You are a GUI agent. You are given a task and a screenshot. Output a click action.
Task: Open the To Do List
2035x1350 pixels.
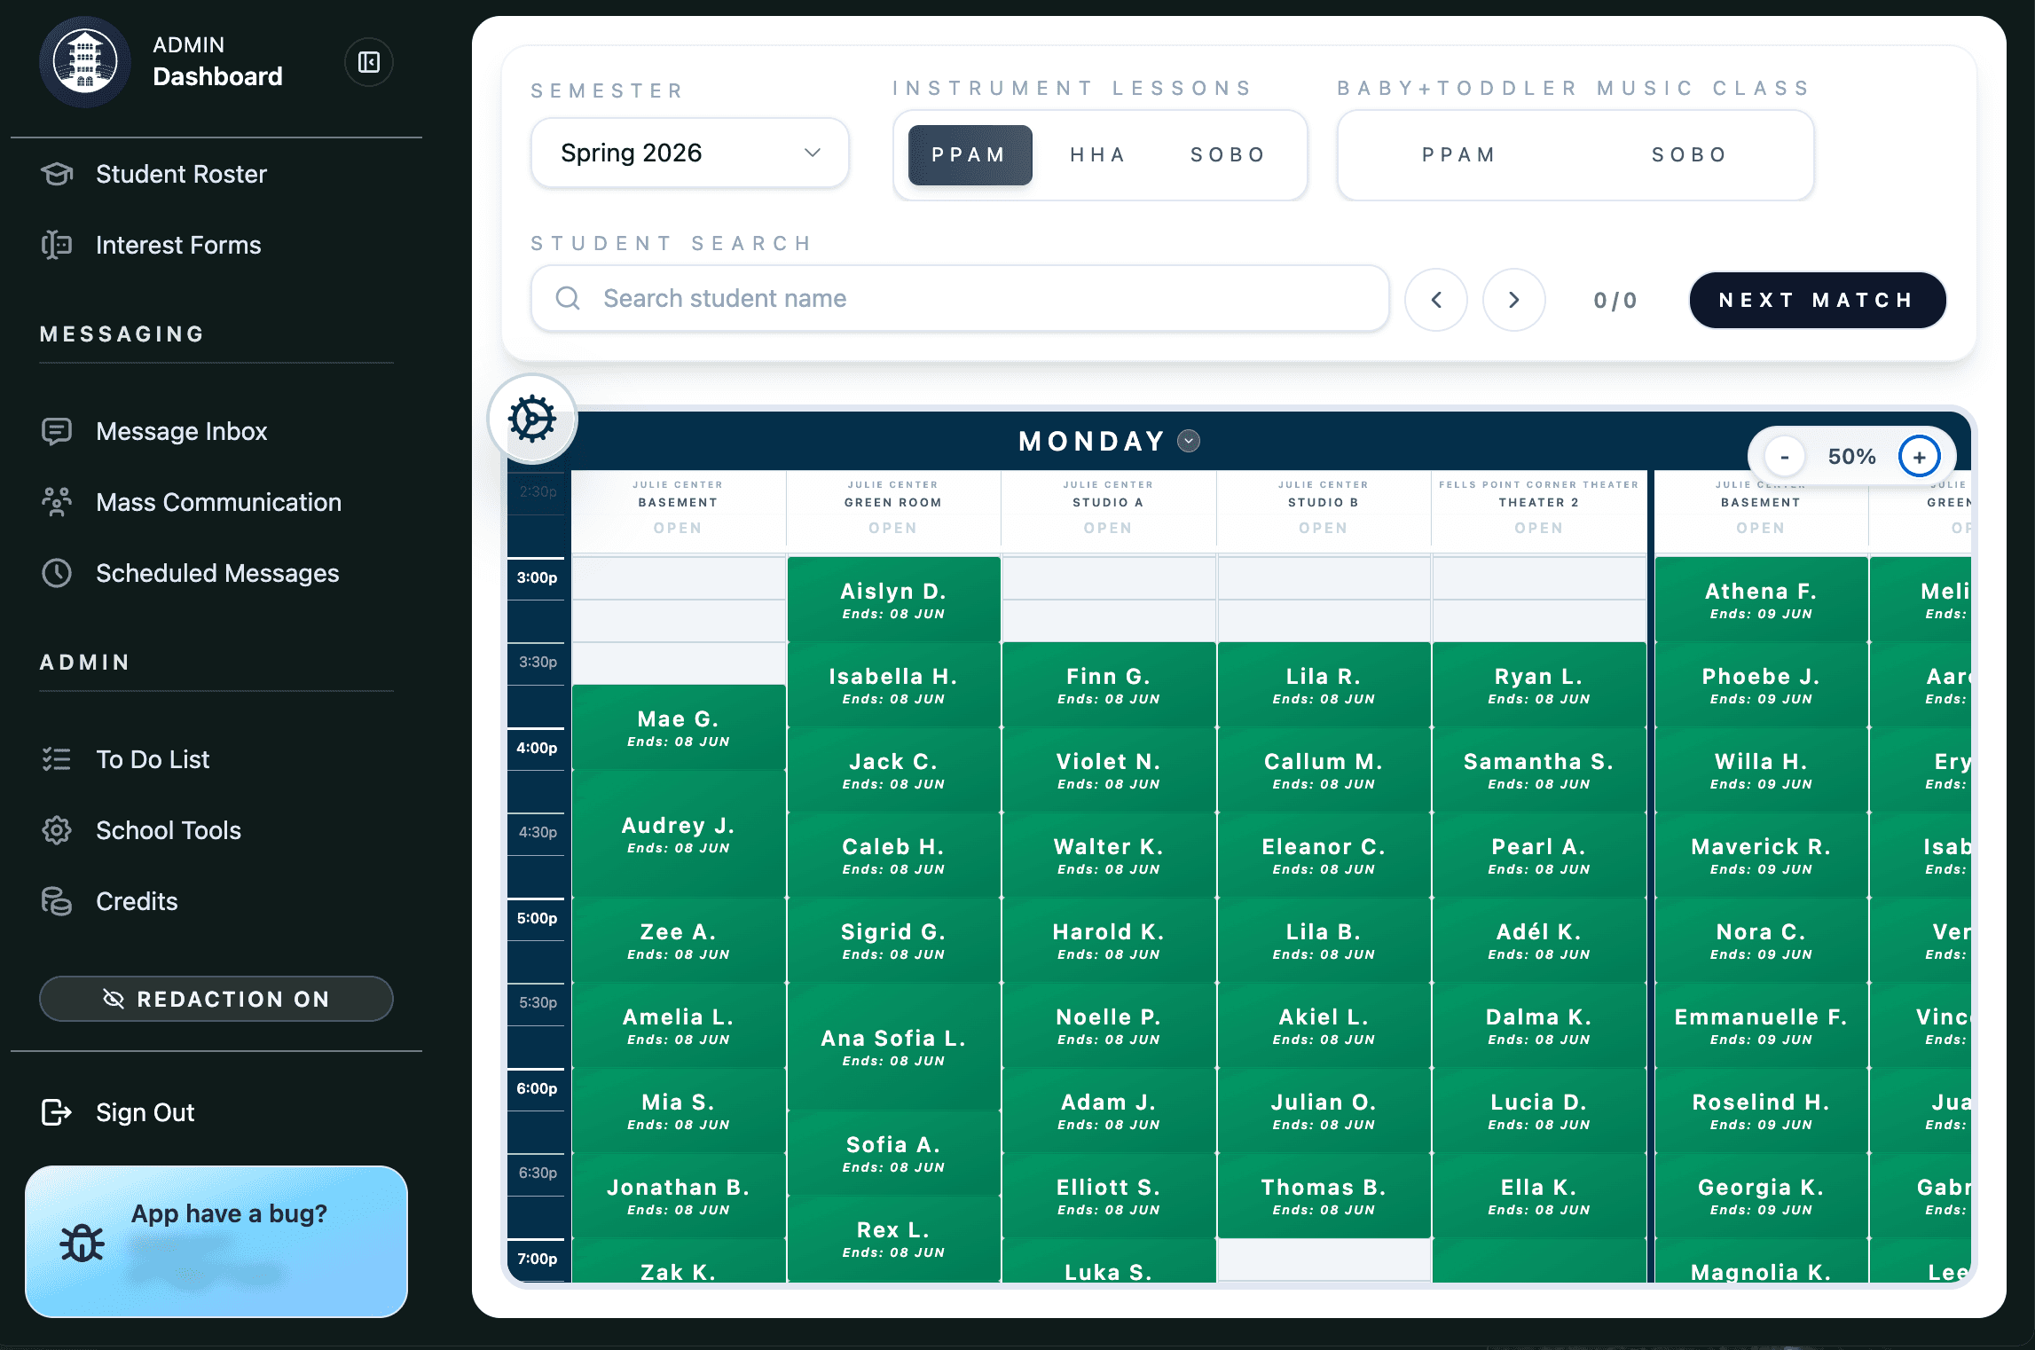pyautogui.click(x=152, y=758)
